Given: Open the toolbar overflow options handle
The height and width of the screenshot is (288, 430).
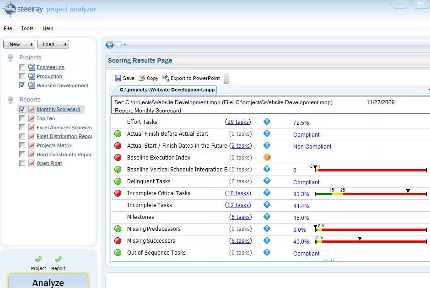Looking at the screenshot, I should tap(226, 79).
